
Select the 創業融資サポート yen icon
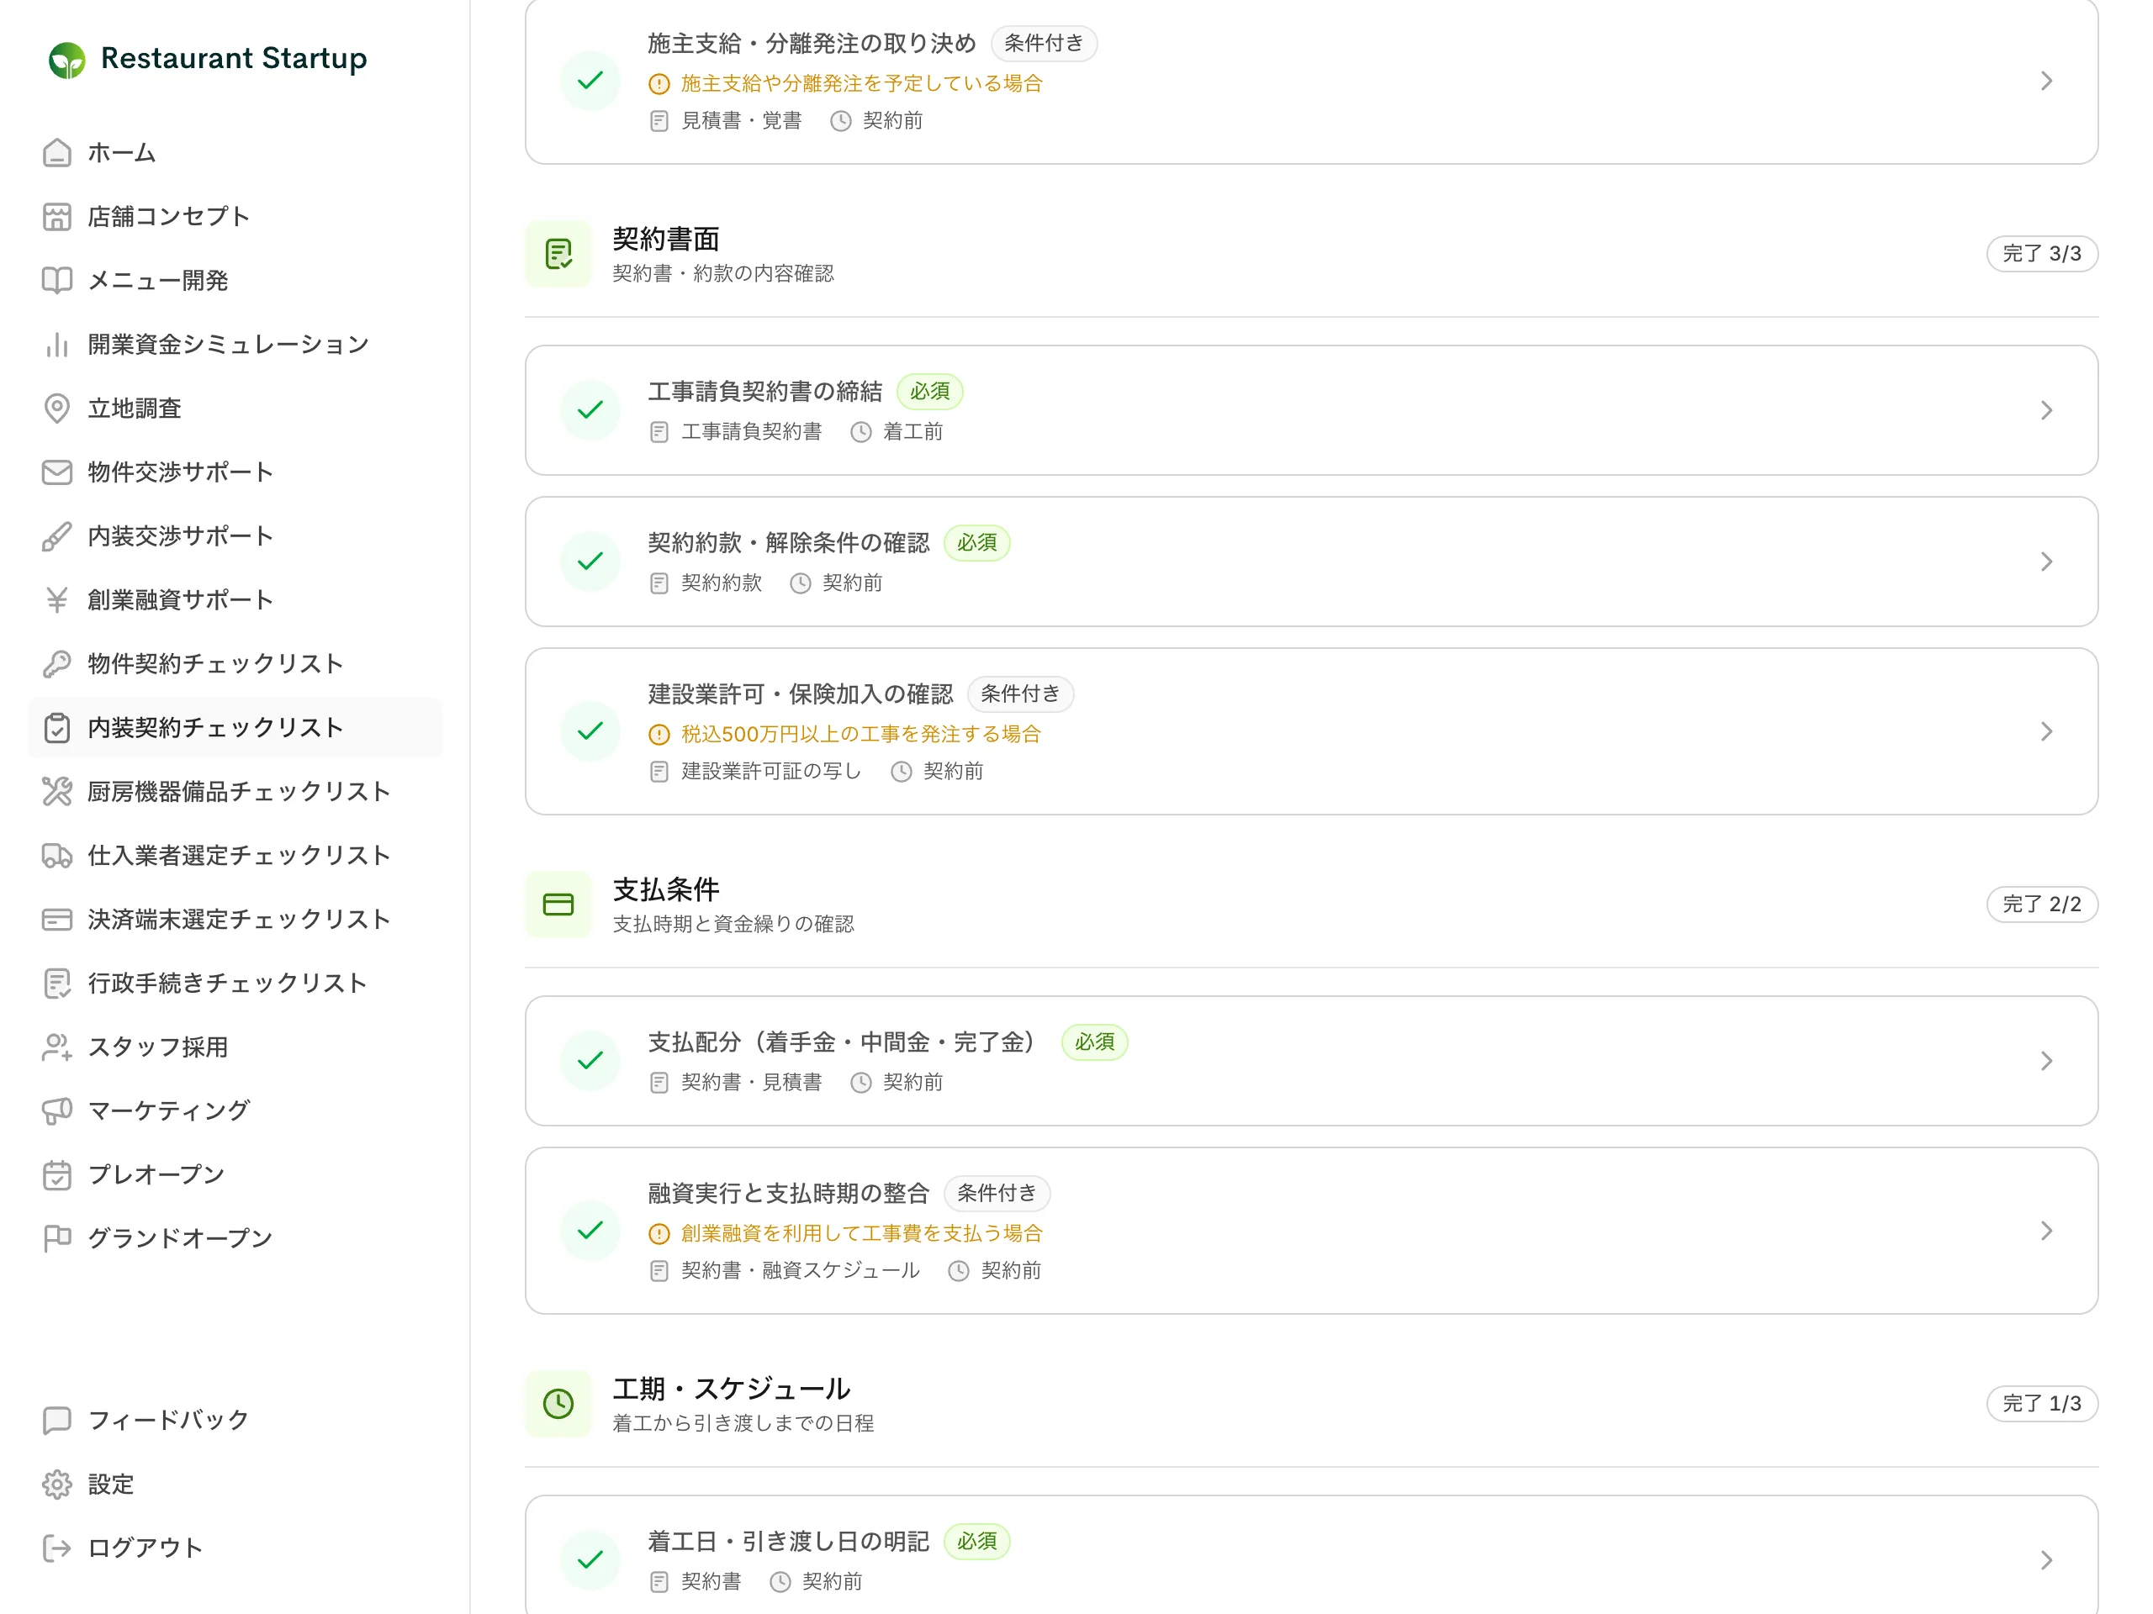pyautogui.click(x=57, y=600)
